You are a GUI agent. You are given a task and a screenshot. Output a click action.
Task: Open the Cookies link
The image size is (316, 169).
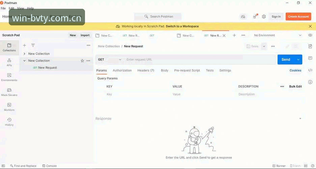pyautogui.click(x=295, y=70)
